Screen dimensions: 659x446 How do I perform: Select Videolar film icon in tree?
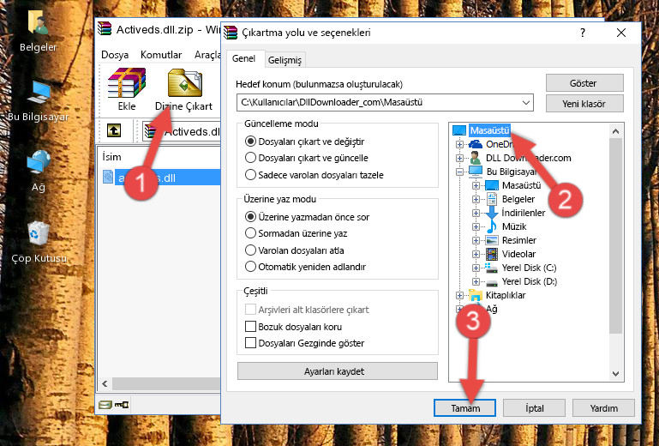coord(491,254)
